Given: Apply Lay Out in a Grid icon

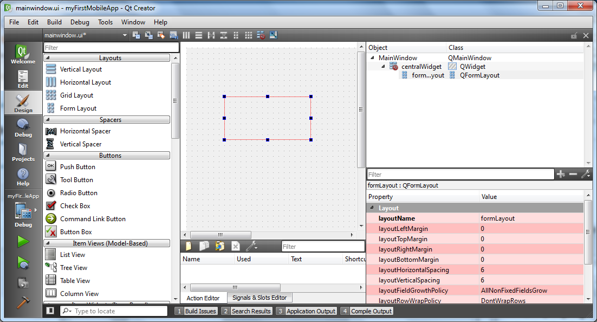Looking at the screenshot, I should [249, 35].
